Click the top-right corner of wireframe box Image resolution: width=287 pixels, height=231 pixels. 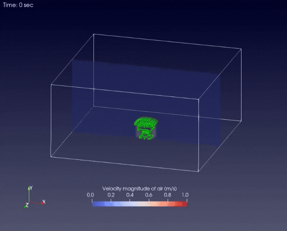pyautogui.click(x=242, y=48)
